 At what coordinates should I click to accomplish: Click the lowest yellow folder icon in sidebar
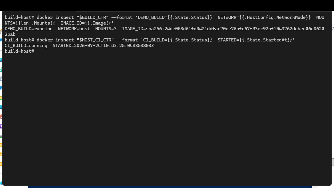[x=1, y=164]
